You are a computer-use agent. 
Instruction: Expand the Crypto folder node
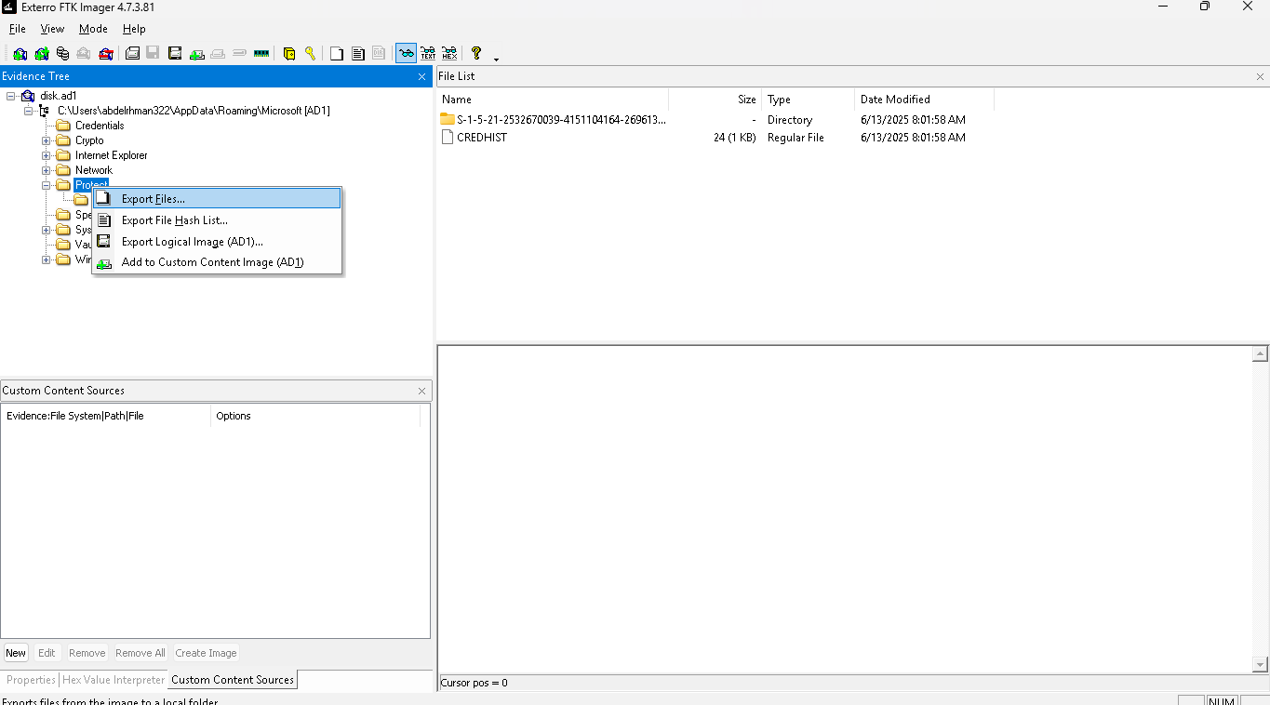tap(47, 140)
